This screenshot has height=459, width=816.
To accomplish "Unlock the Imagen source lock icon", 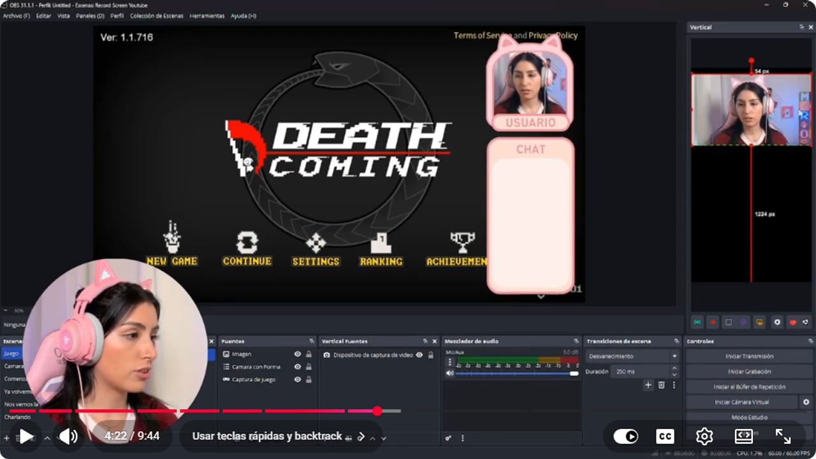I will [x=309, y=354].
